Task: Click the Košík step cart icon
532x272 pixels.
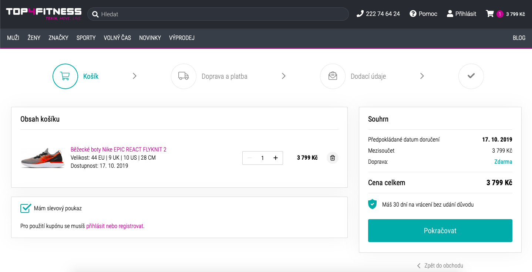Action: (65, 76)
